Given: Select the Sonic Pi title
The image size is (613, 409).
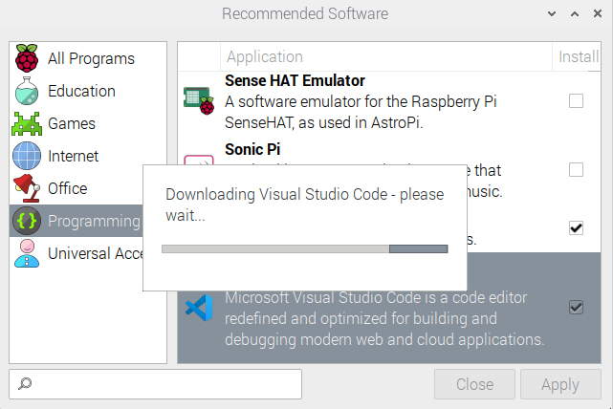Looking at the screenshot, I should pos(252,149).
